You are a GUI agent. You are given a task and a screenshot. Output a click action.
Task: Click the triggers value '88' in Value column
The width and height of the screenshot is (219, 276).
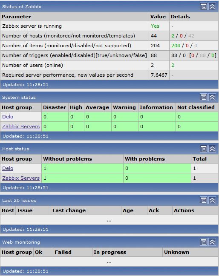(x=154, y=55)
